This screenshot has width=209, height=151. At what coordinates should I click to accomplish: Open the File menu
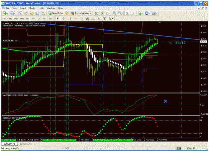8,8
